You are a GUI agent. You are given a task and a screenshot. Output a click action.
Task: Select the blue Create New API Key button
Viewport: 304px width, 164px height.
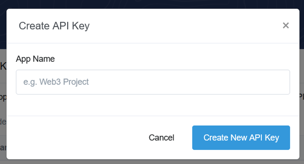point(241,138)
